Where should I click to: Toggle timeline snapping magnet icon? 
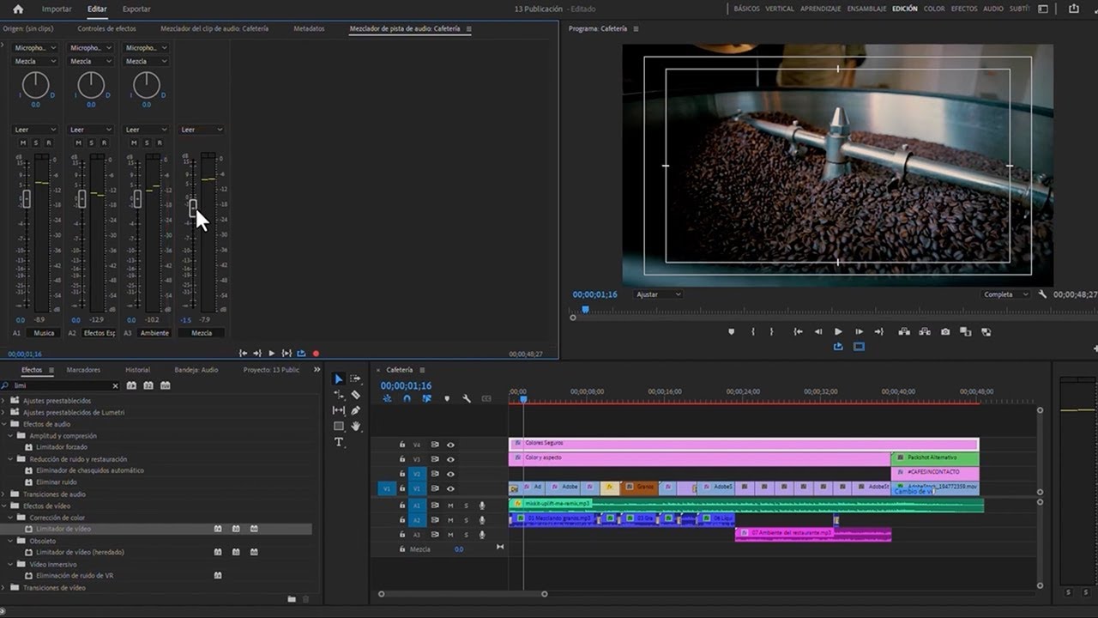click(407, 398)
